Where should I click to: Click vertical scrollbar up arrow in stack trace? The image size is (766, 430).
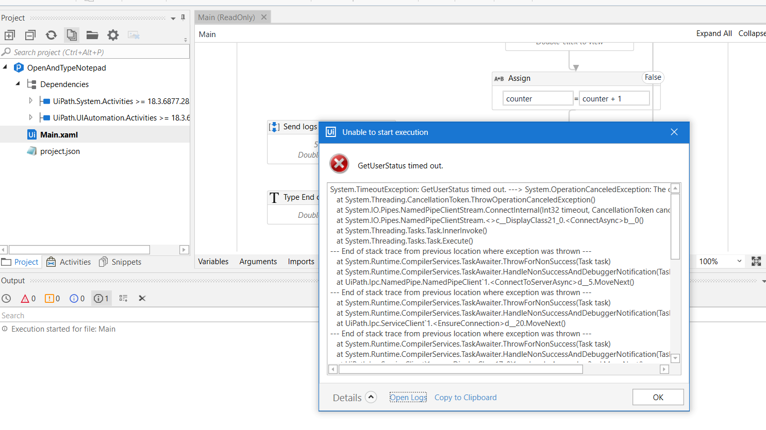pos(675,188)
